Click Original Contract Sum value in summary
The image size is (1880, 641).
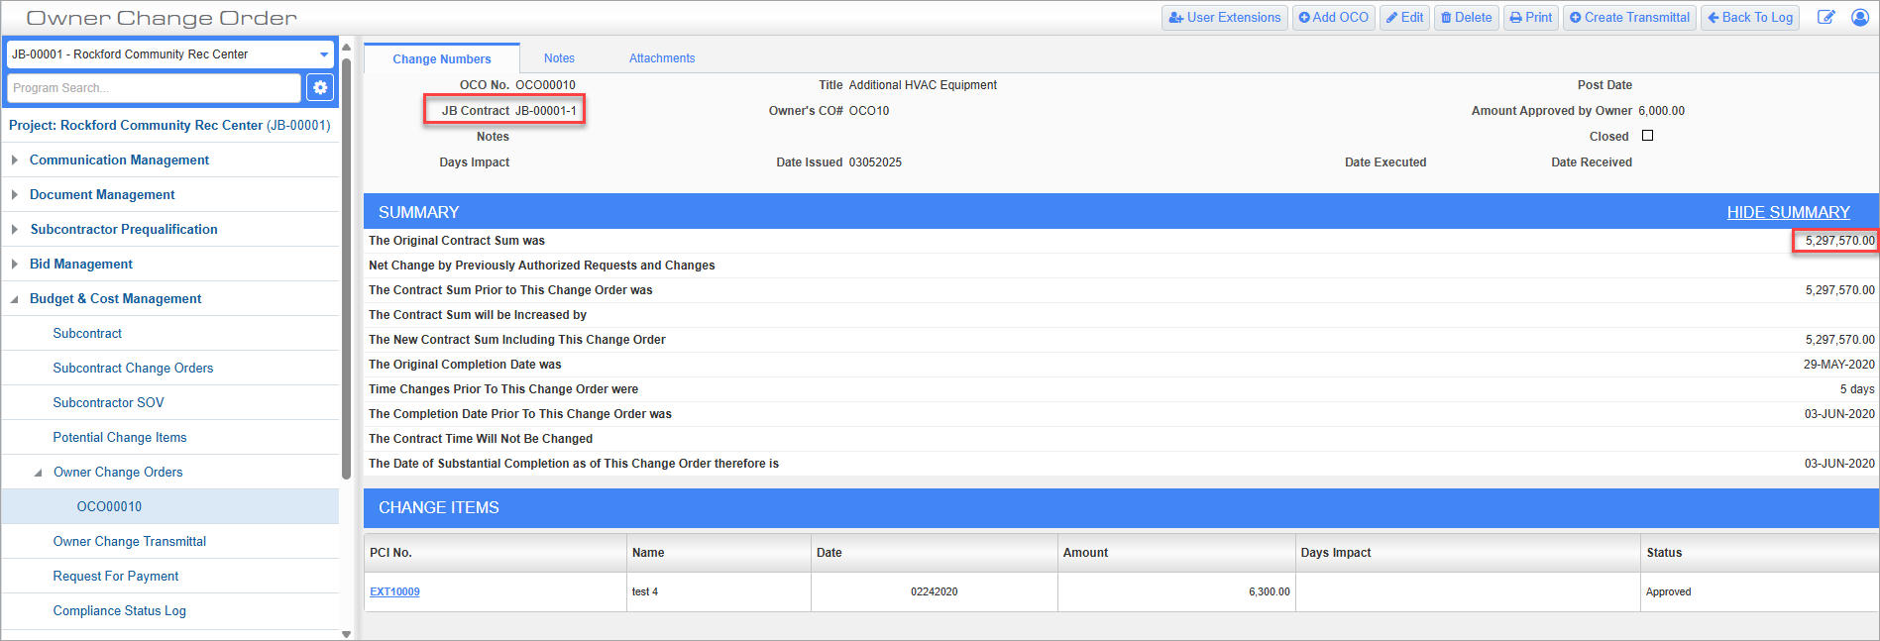tap(1839, 241)
